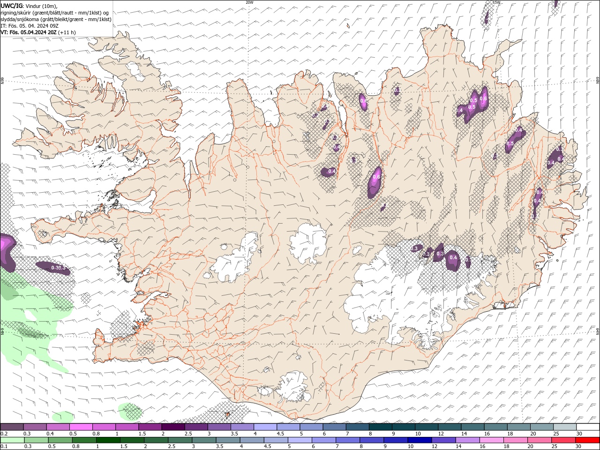Pick the rain legend swatch between 4 and 4.5
The image size is (600, 450).
click(251, 440)
